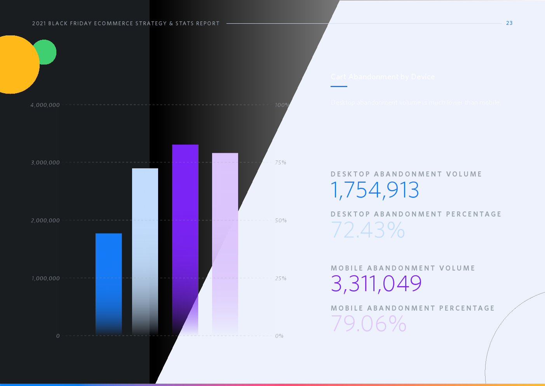Select the light blue desktop percentage bar
Viewport: 545px width, 386px height.
tap(145, 251)
